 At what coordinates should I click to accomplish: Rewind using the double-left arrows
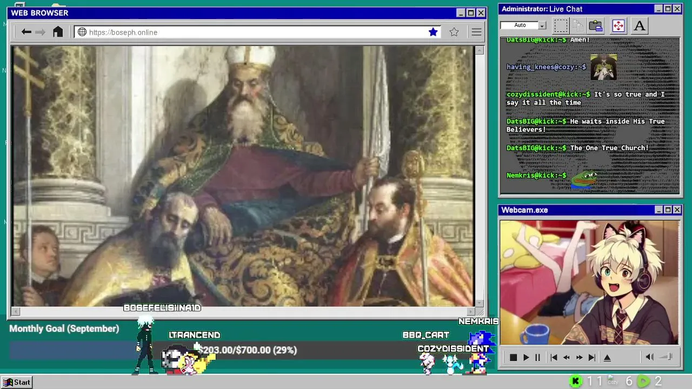click(x=566, y=357)
